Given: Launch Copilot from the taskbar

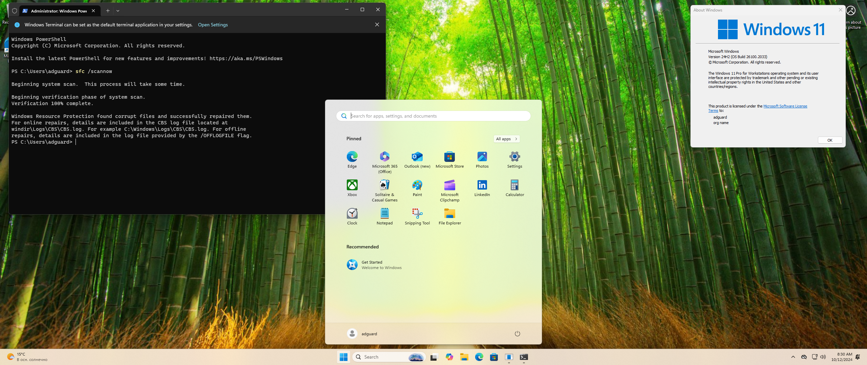Looking at the screenshot, I should pos(449,357).
